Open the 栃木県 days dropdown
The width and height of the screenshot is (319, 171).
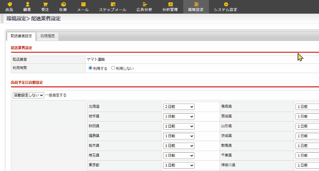179,146
